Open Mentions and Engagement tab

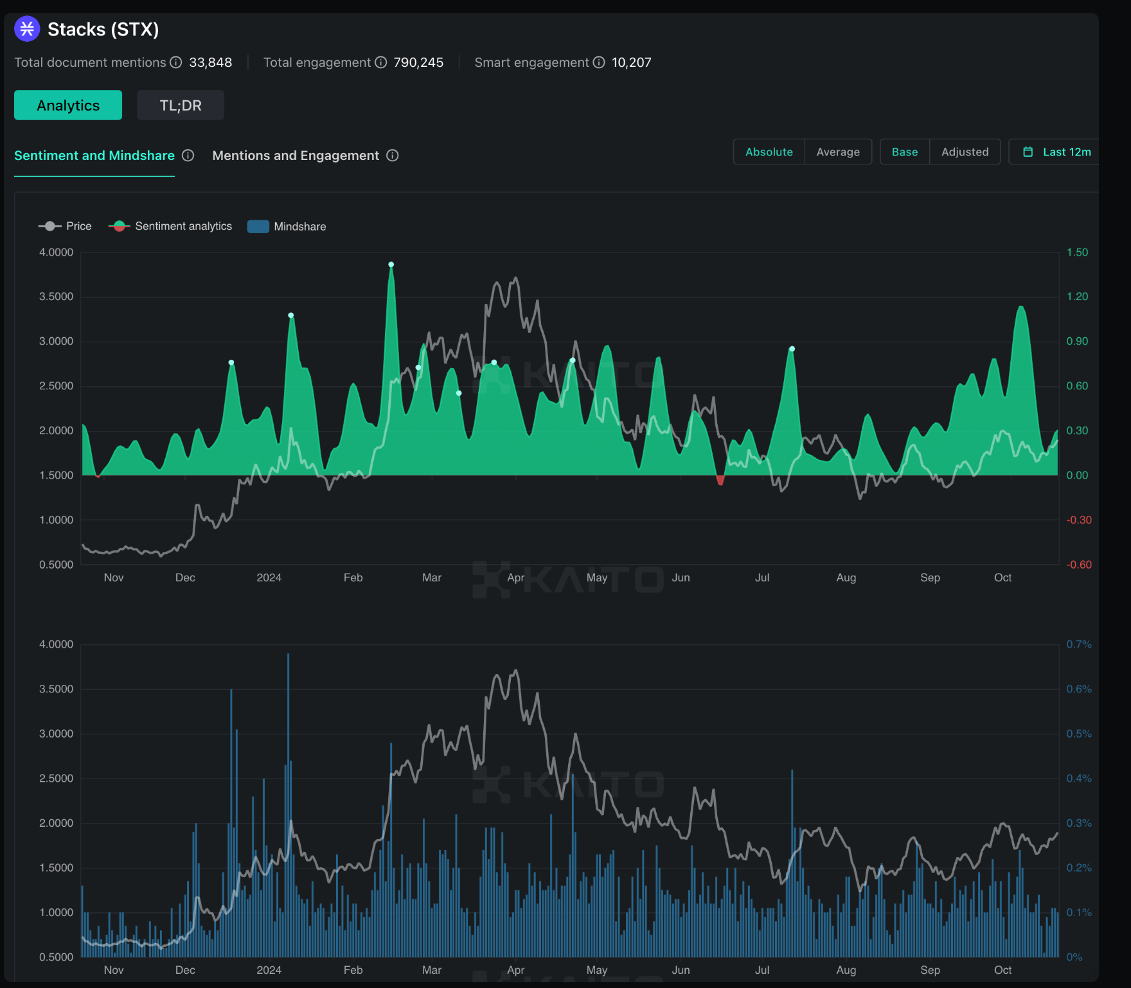(x=296, y=155)
